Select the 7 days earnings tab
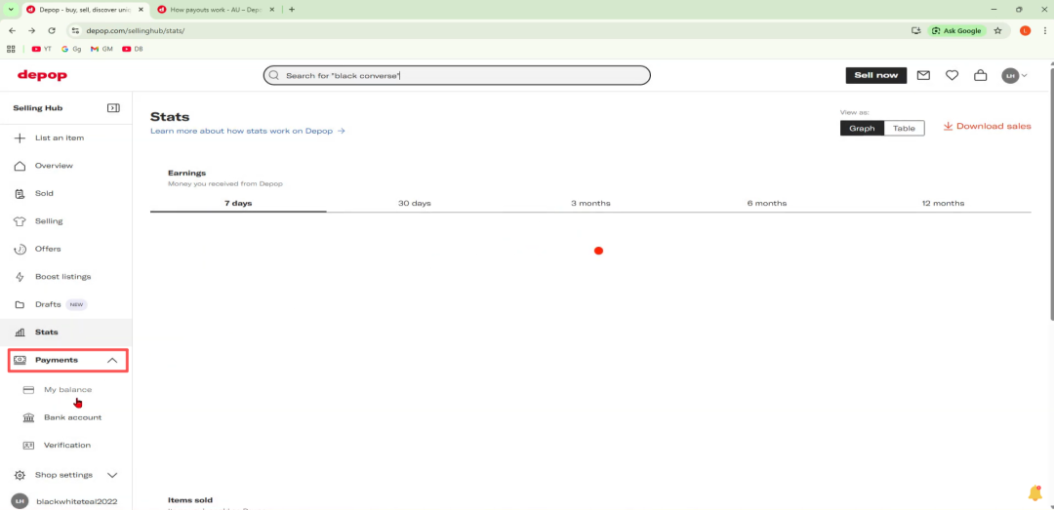 tap(238, 203)
